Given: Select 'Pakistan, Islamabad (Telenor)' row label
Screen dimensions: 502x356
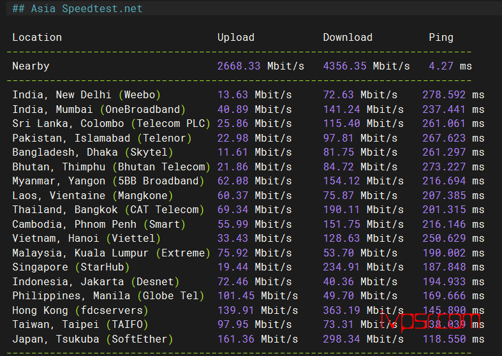Looking at the screenshot, I should coord(102,138).
